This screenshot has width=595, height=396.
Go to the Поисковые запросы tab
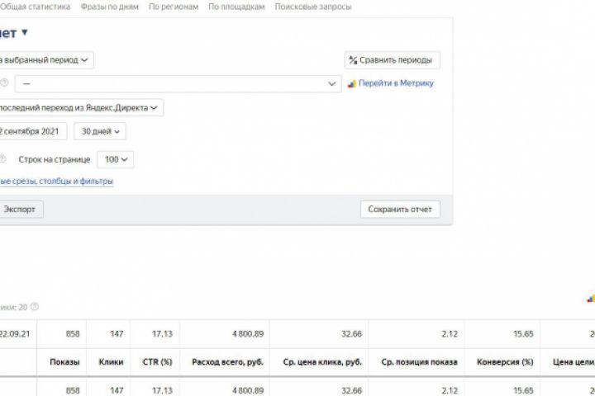(313, 7)
